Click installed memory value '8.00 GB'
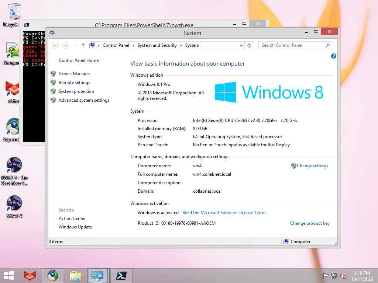Viewport: 378px width, 283px height. click(x=200, y=129)
